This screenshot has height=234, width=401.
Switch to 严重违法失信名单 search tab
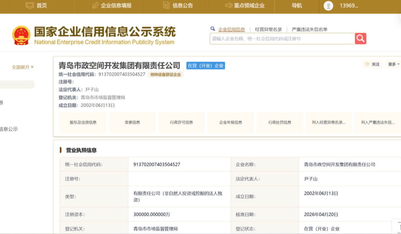click(309, 29)
